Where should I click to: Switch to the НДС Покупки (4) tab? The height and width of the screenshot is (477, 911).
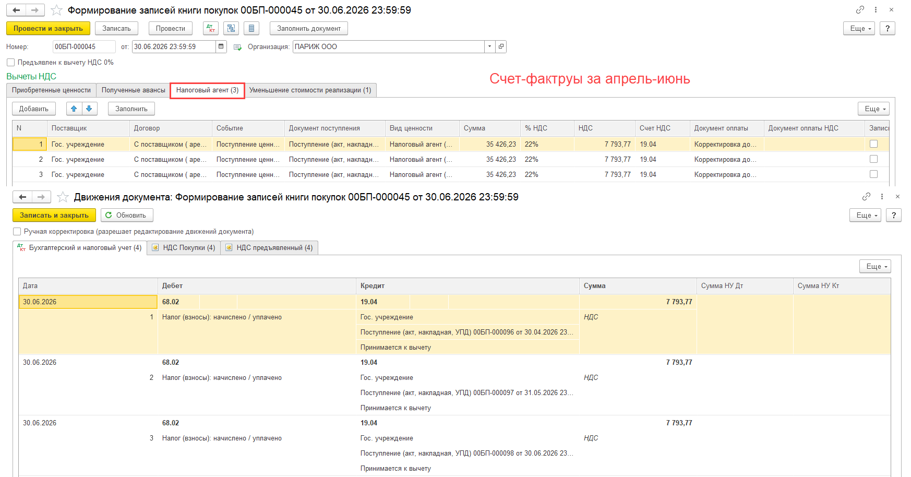[x=184, y=248]
